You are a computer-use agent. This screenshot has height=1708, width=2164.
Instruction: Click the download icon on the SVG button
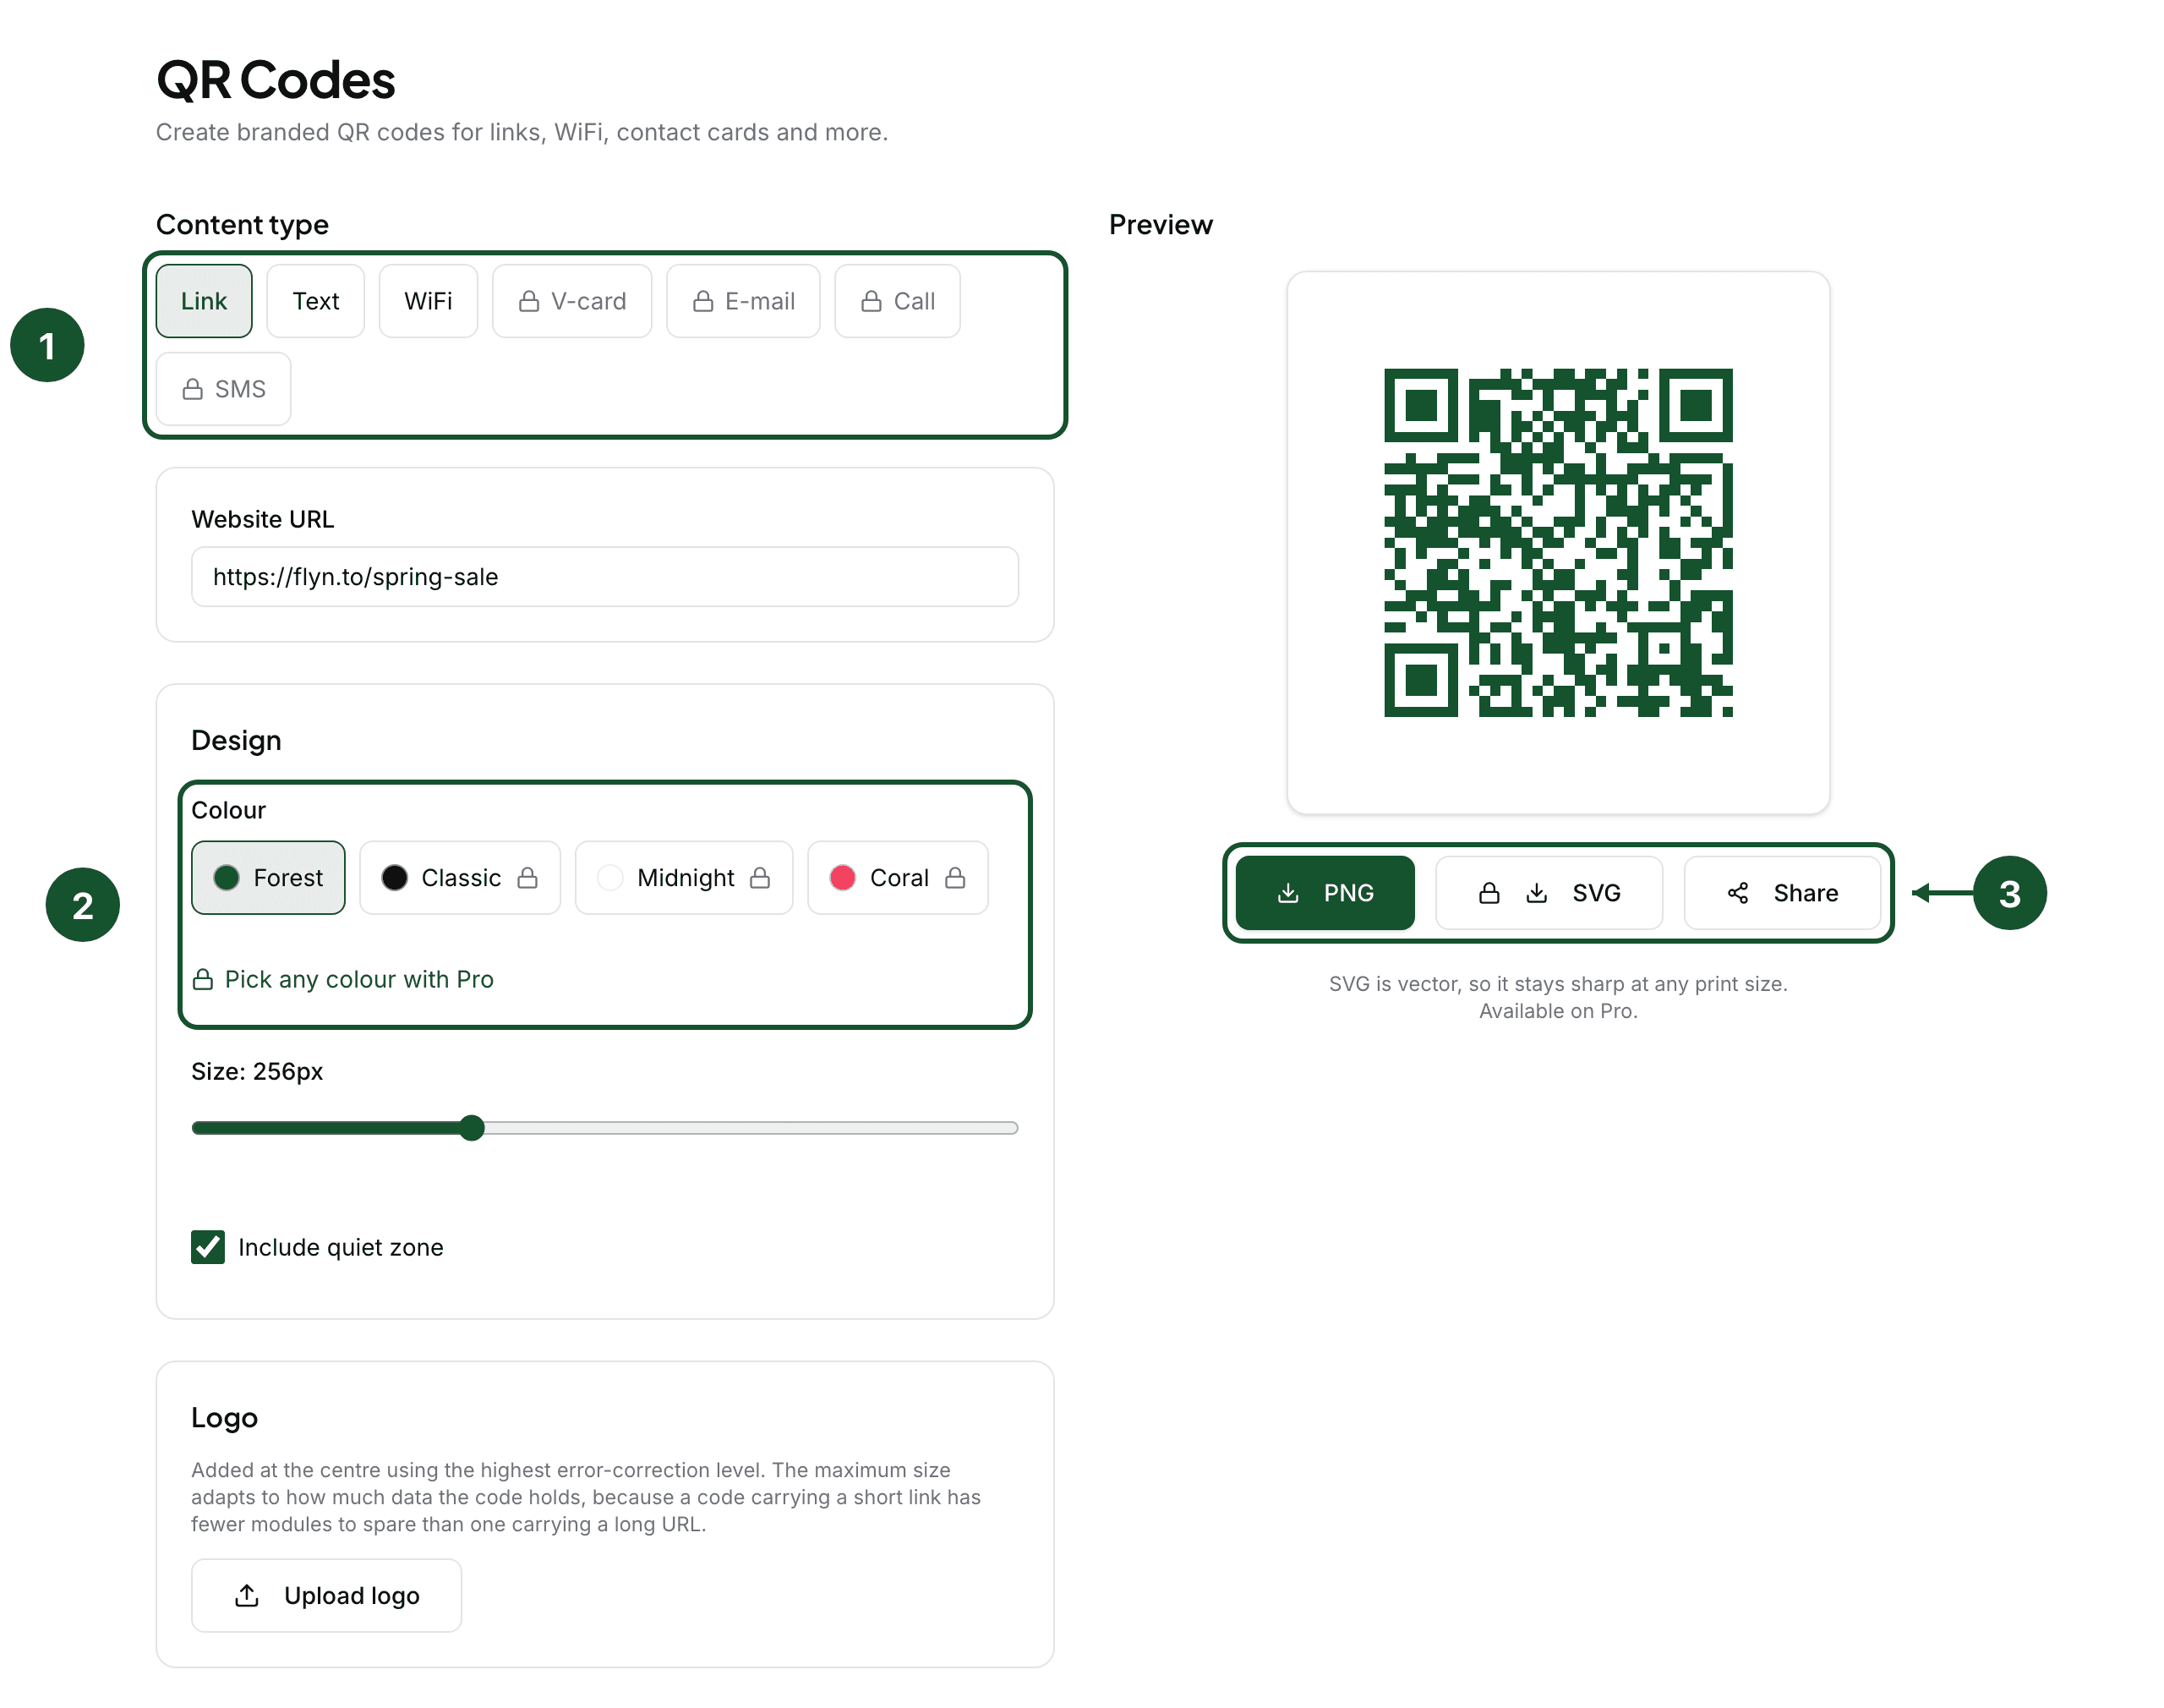click(1538, 893)
